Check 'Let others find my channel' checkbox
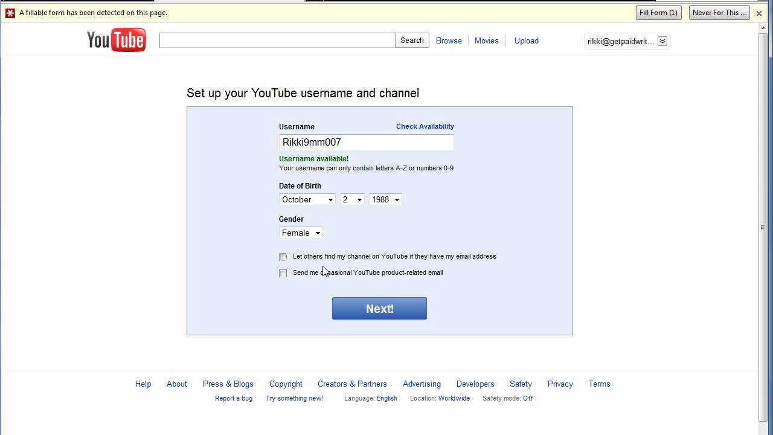The height and width of the screenshot is (435, 773). pyautogui.click(x=283, y=257)
